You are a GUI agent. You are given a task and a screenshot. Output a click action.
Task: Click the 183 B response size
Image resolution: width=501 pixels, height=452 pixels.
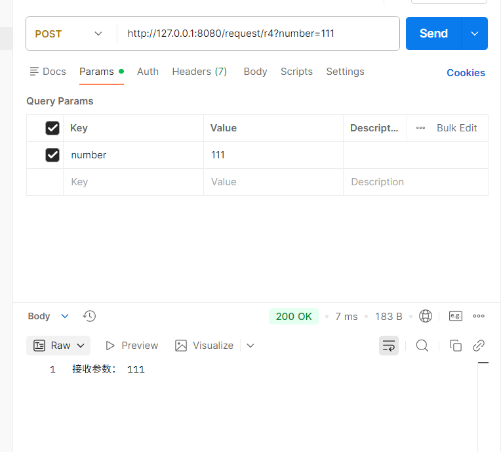(388, 316)
